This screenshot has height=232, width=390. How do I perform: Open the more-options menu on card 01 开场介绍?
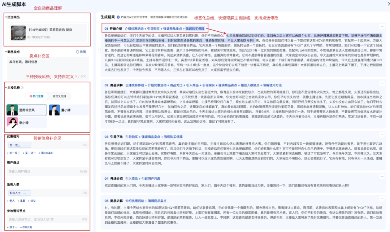point(381,27)
